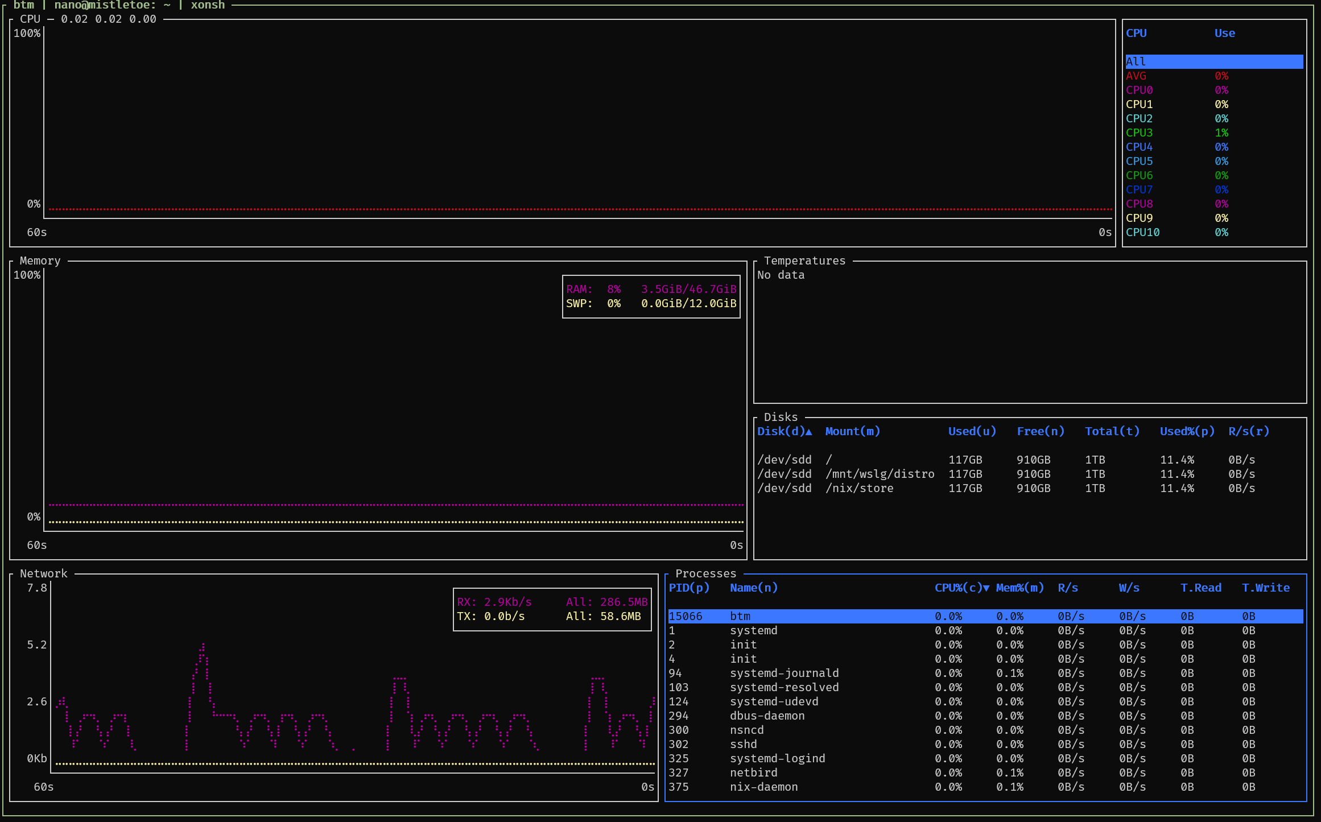Viewport: 1321px width, 822px height.
Task: Select the btm process row
Action: [740, 616]
